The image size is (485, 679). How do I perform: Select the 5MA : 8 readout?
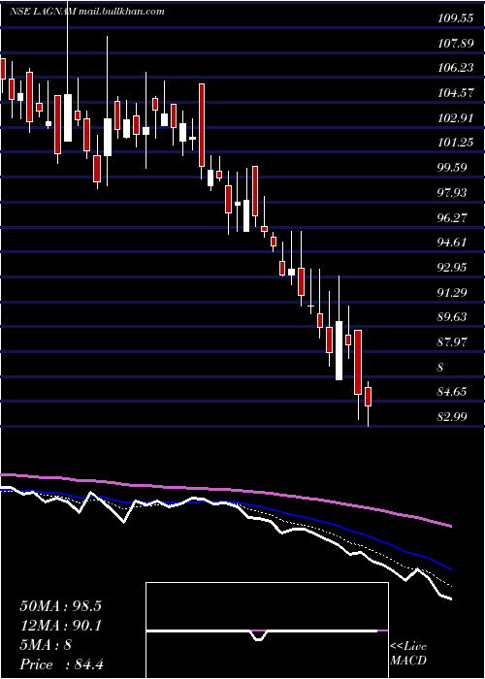[x=46, y=645]
